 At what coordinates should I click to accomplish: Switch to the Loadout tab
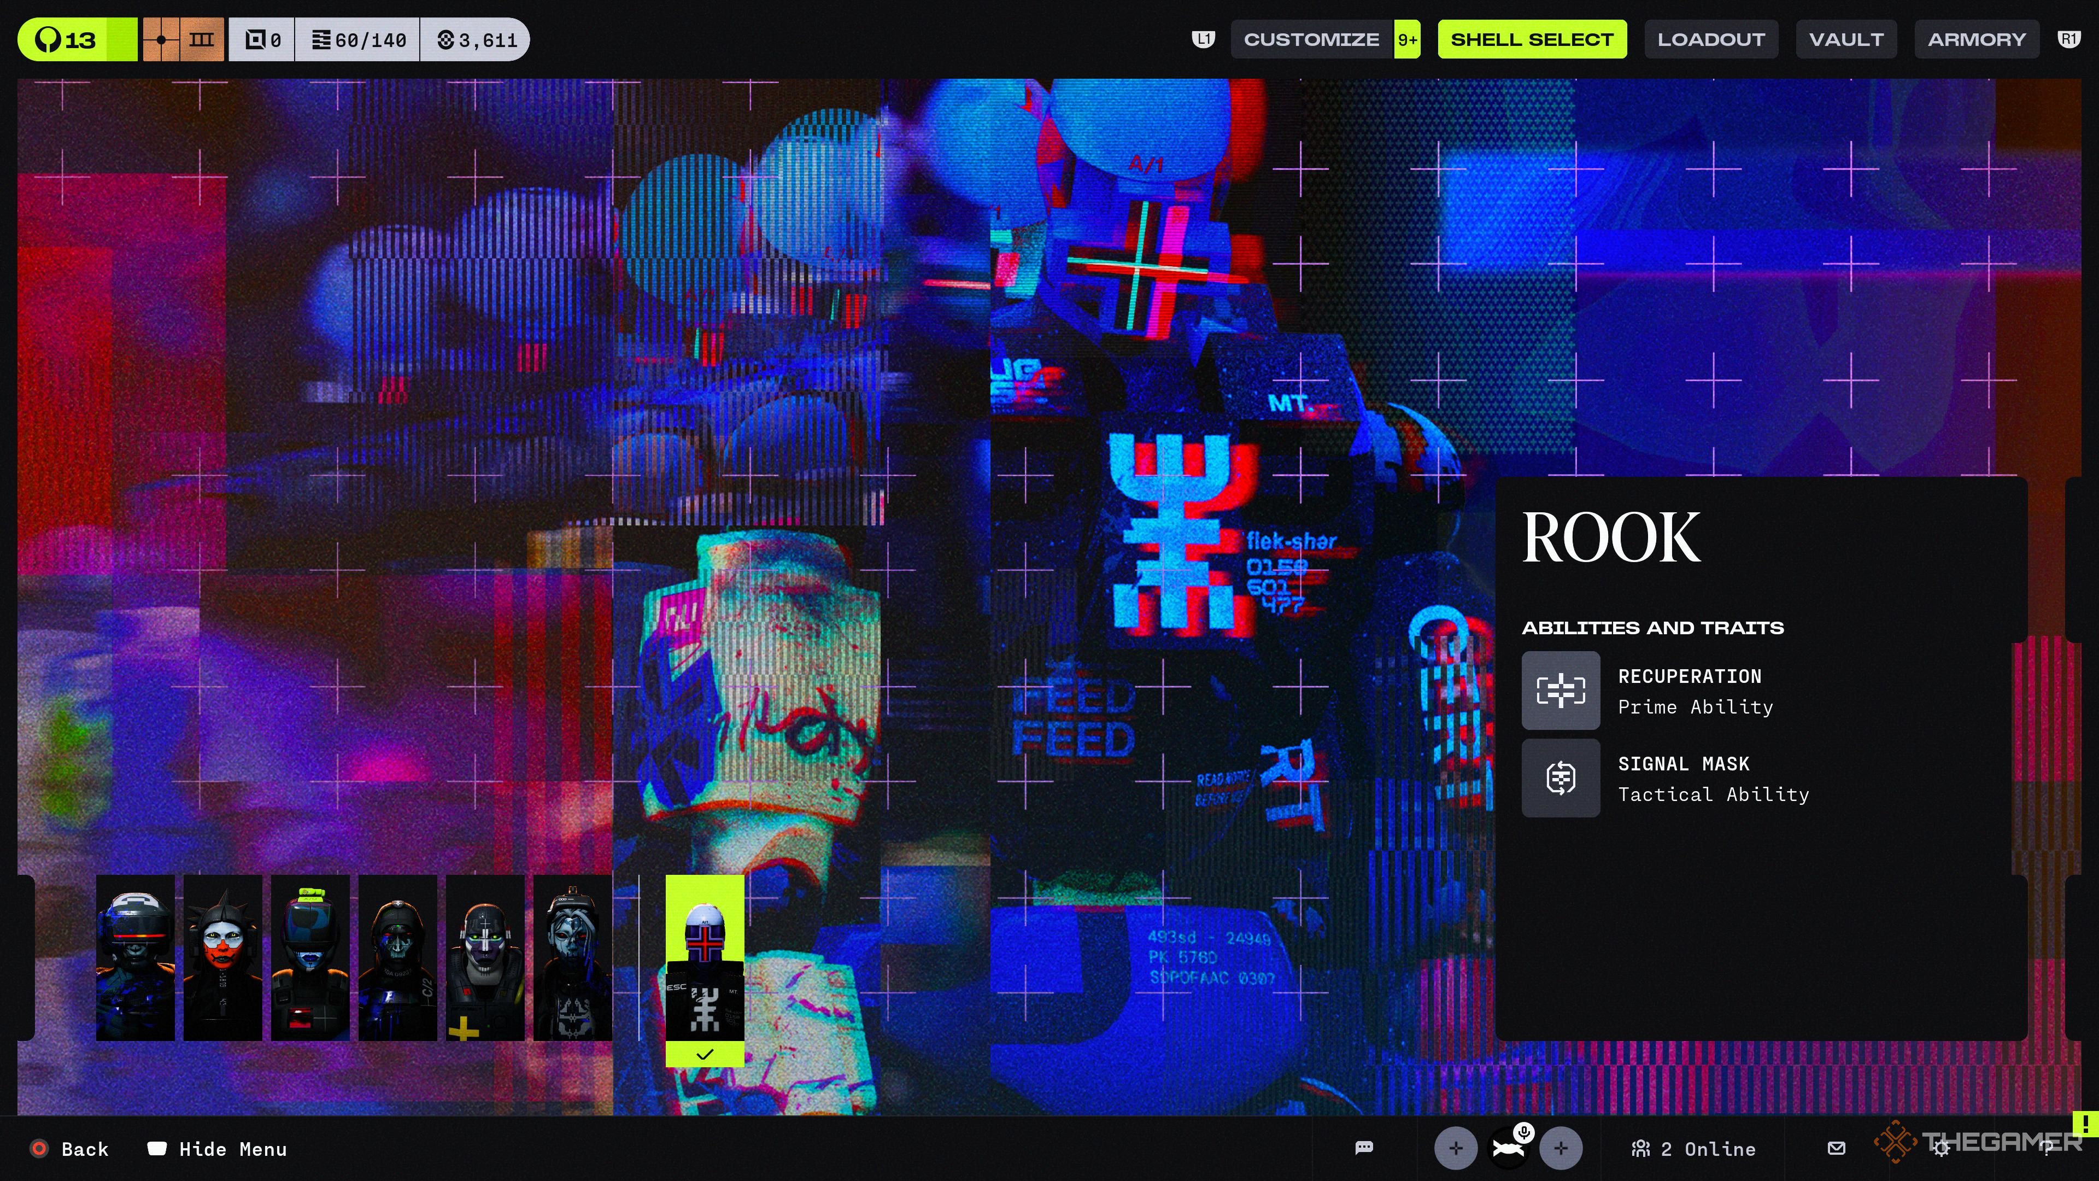click(x=1710, y=39)
